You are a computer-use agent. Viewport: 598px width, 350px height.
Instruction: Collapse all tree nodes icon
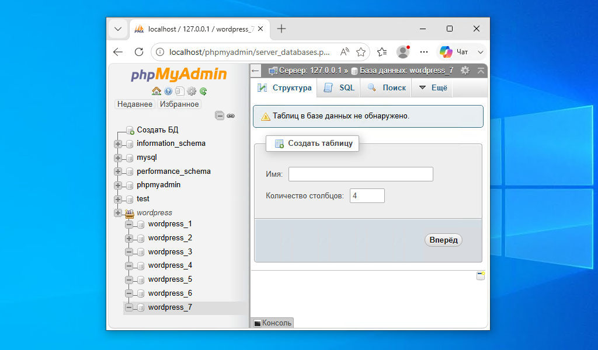coord(220,116)
